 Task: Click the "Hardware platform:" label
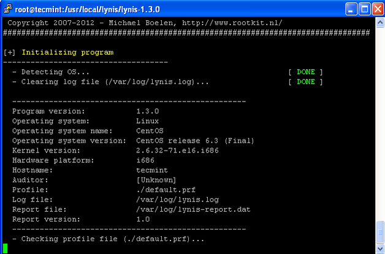click(53, 160)
